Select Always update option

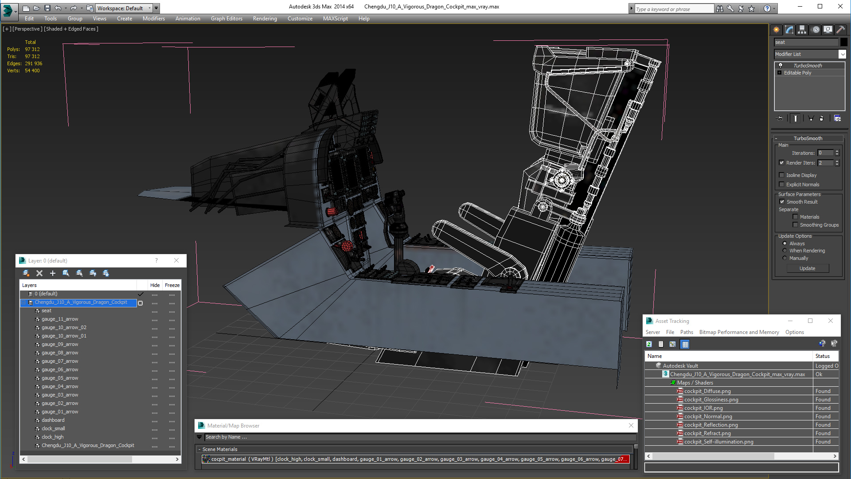click(785, 243)
